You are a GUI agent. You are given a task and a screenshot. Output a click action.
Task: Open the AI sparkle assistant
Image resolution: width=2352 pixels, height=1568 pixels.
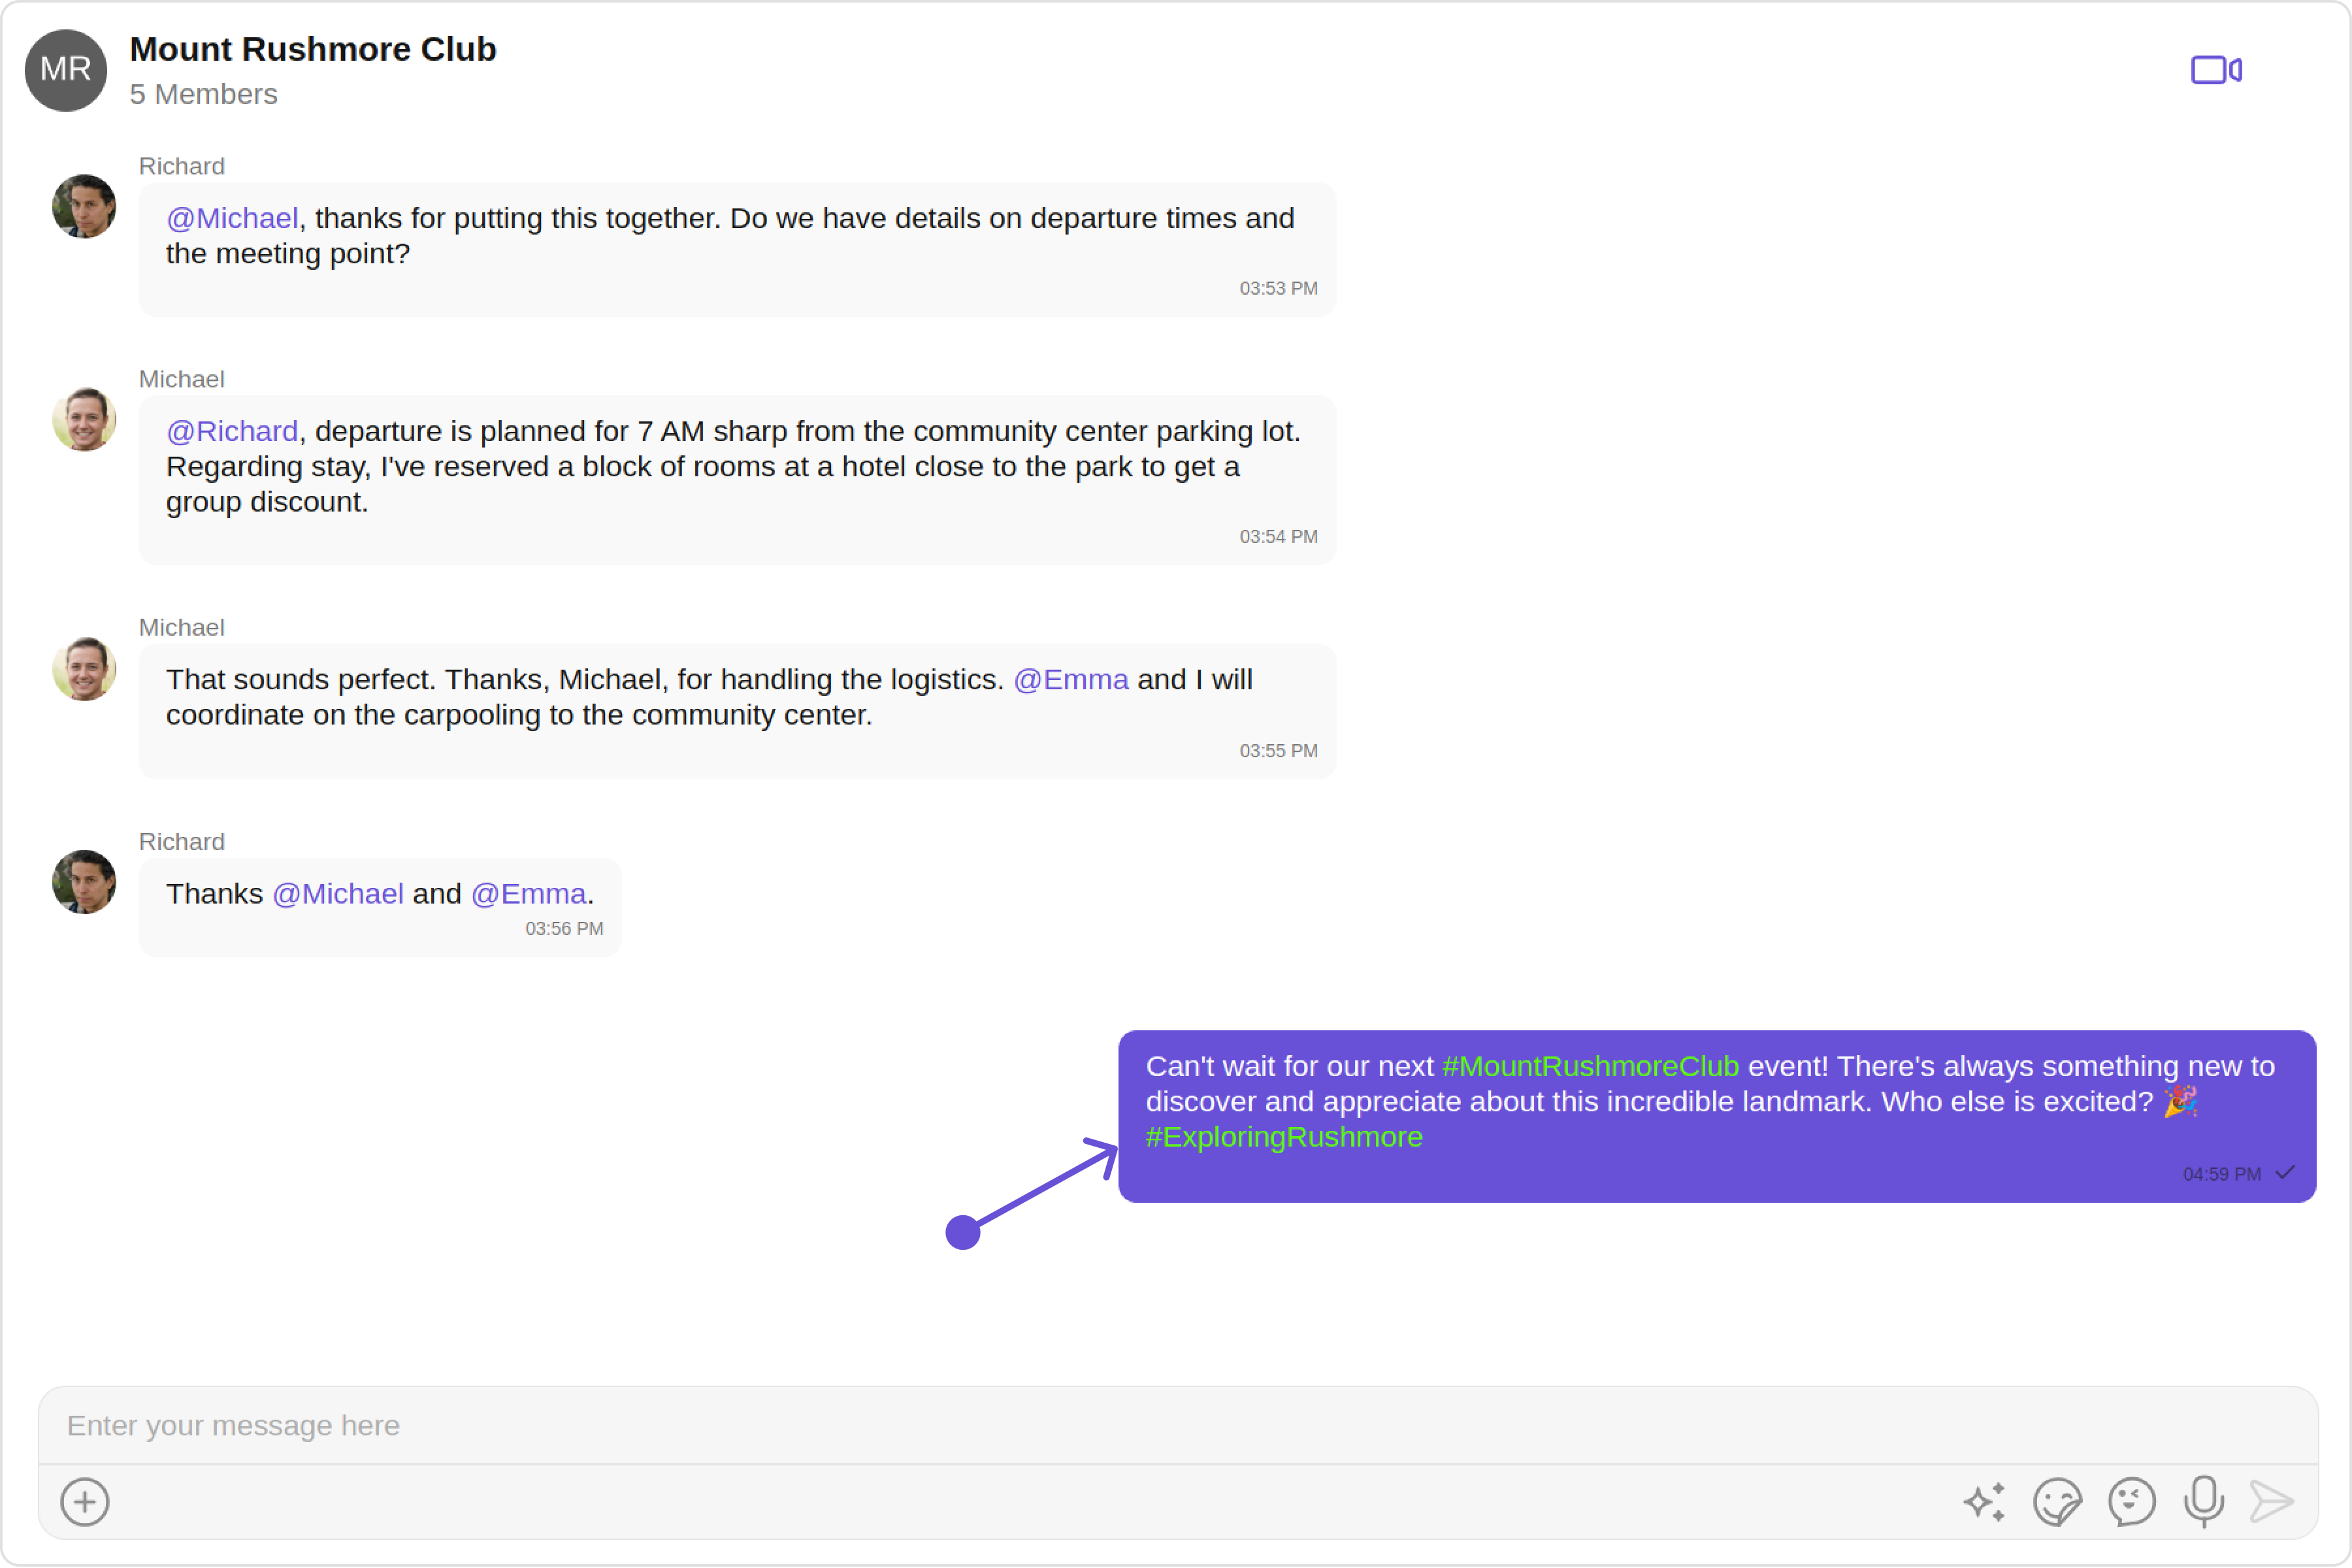(x=1984, y=1501)
